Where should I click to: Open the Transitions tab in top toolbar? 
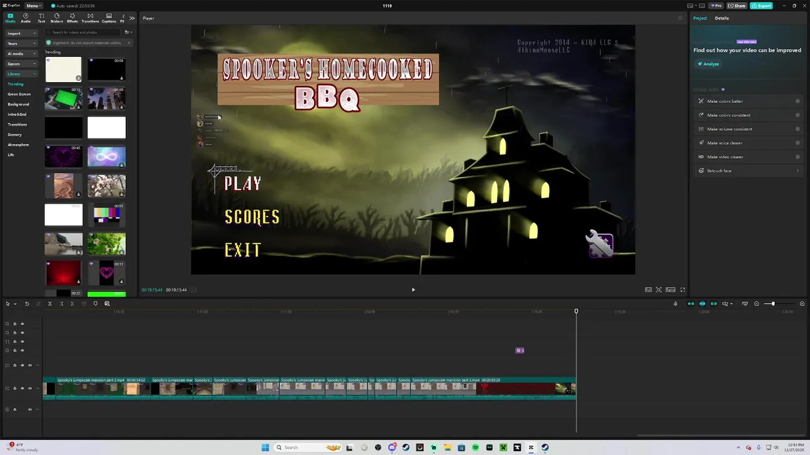(x=90, y=18)
